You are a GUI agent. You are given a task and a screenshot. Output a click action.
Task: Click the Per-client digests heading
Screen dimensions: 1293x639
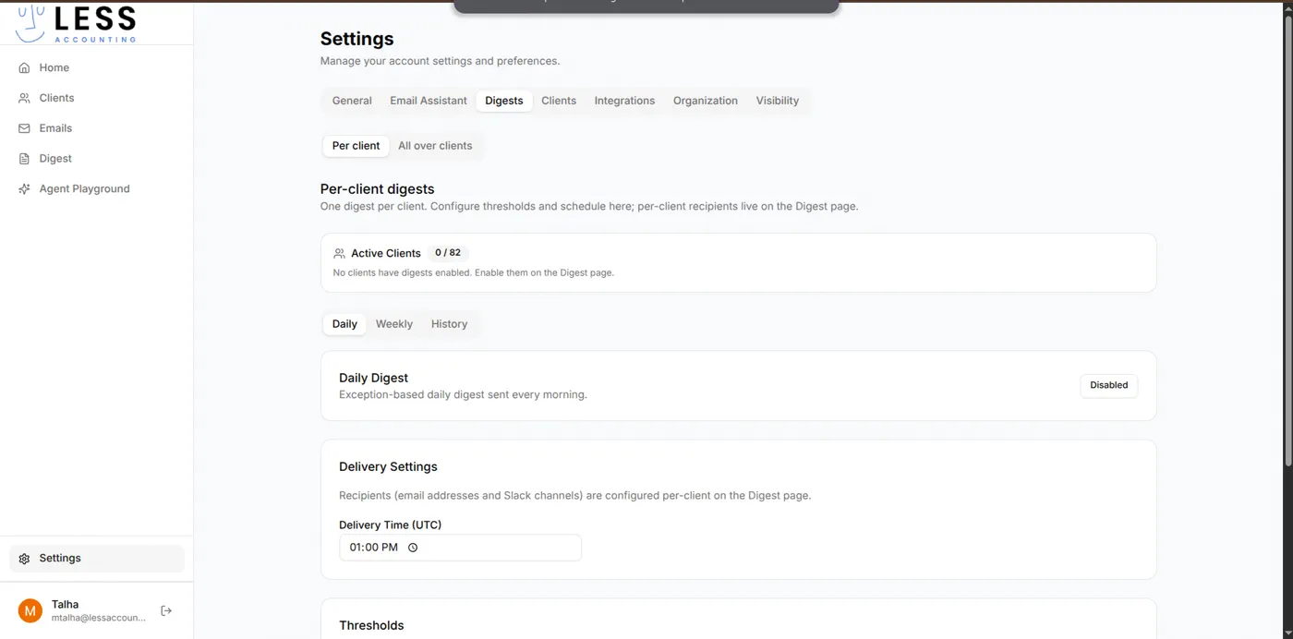(x=378, y=189)
